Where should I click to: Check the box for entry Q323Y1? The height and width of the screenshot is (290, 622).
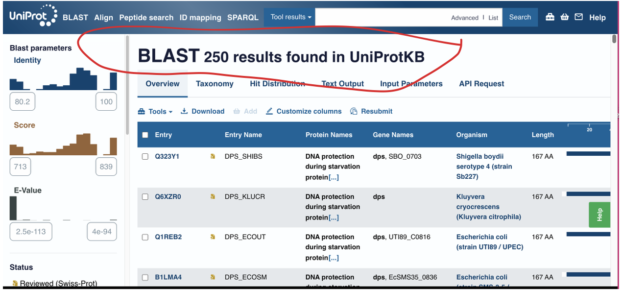(145, 156)
